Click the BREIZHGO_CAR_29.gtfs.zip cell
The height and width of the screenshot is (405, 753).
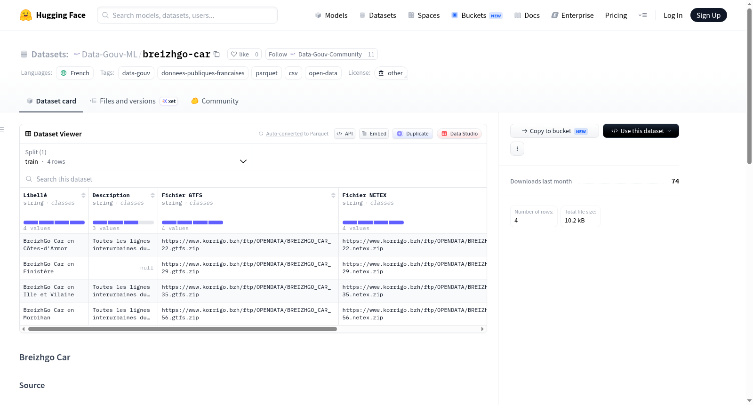click(x=248, y=268)
